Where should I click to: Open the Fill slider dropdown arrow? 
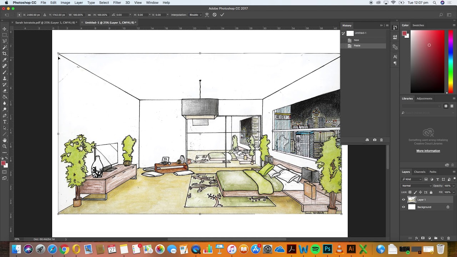tap(453, 192)
